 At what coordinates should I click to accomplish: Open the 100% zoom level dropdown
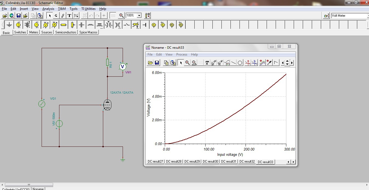click(x=139, y=16)
